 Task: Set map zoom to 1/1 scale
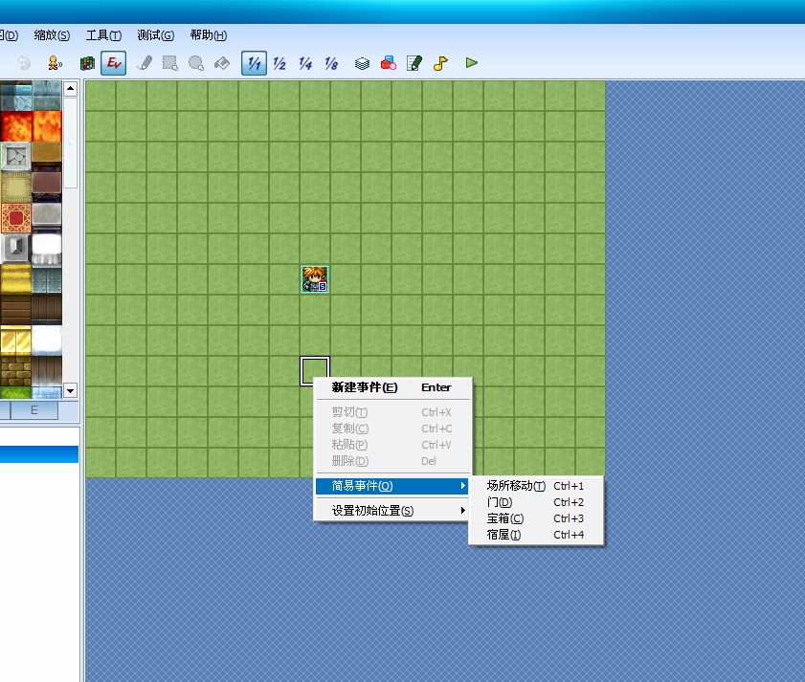254,63
